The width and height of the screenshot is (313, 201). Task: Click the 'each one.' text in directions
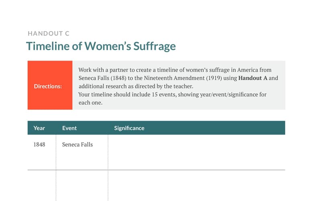(x=90, y=103)
